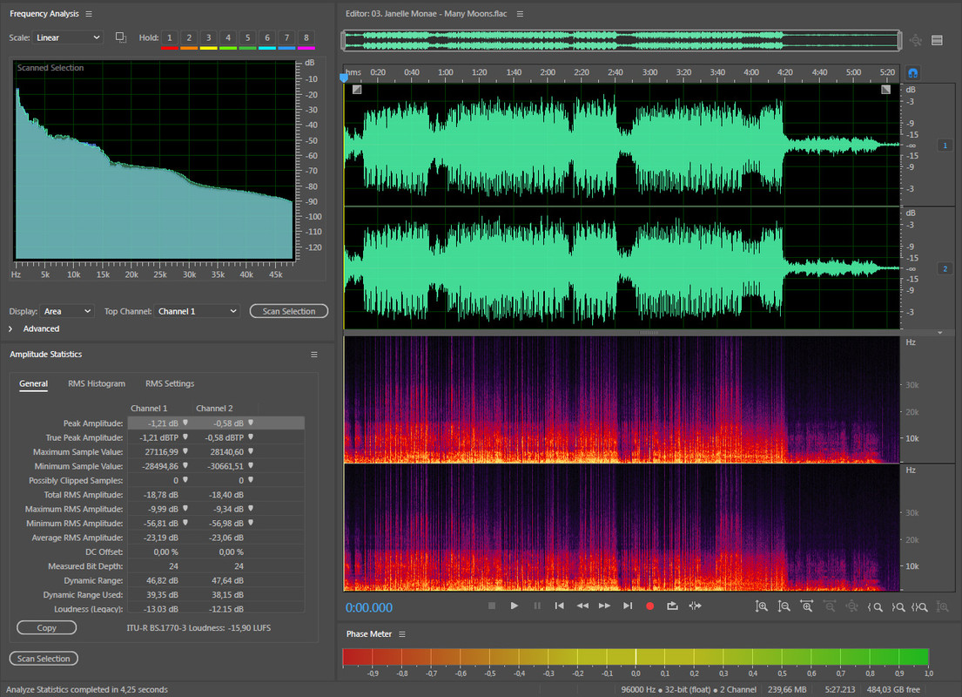Open the Top Channel dropdown
Viewport: 962px width, 697px height.
coord(197,311)
